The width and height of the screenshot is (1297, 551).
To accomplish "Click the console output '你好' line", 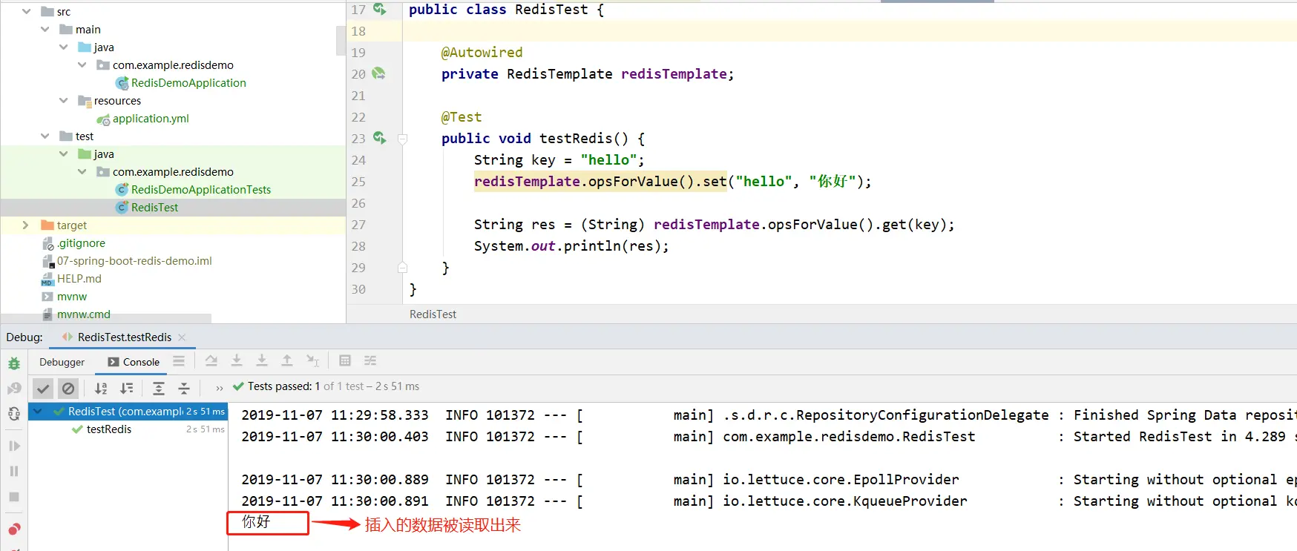I will (x=257, y=522).
